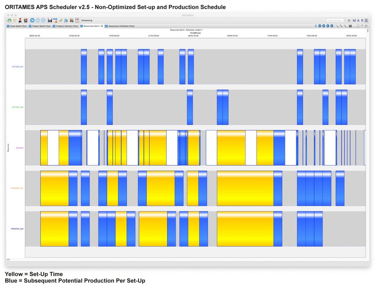Click the page layout icon in Gantt toolbar
Viewport: 376px width, 292px height.
(358, 26)
